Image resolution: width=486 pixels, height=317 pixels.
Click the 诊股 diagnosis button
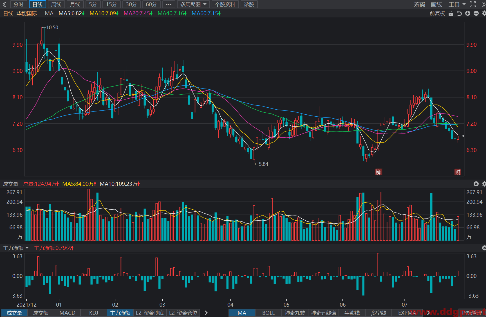pyautogui.click(x=249, y=4)
